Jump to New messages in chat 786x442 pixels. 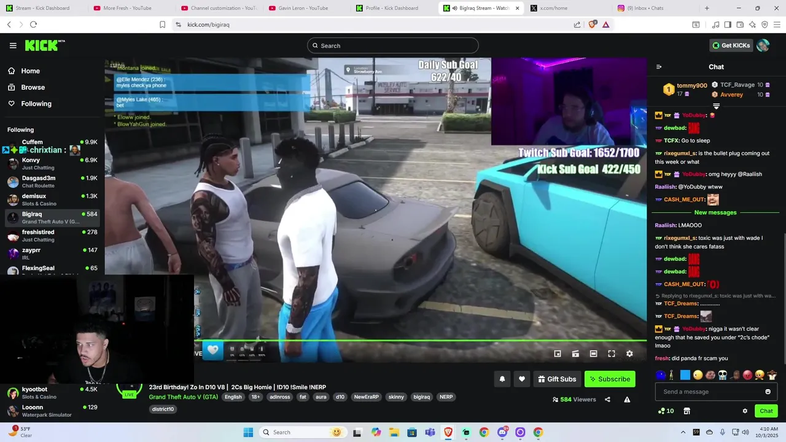tap(715, 212)
